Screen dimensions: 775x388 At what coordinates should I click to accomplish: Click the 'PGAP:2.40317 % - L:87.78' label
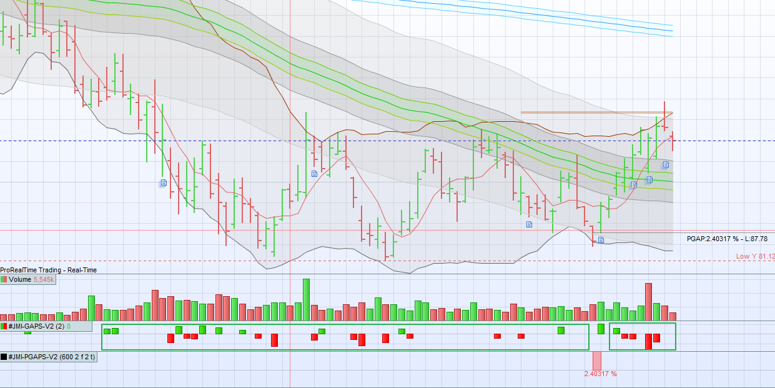tap(727, 239)
